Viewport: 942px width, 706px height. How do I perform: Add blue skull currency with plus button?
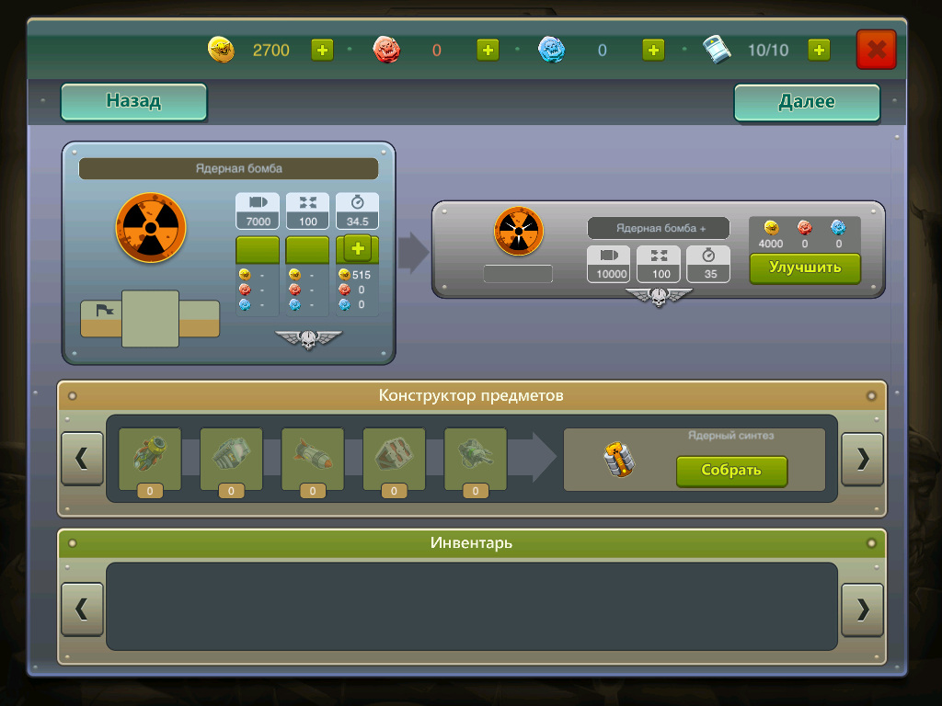click(653, 50)
